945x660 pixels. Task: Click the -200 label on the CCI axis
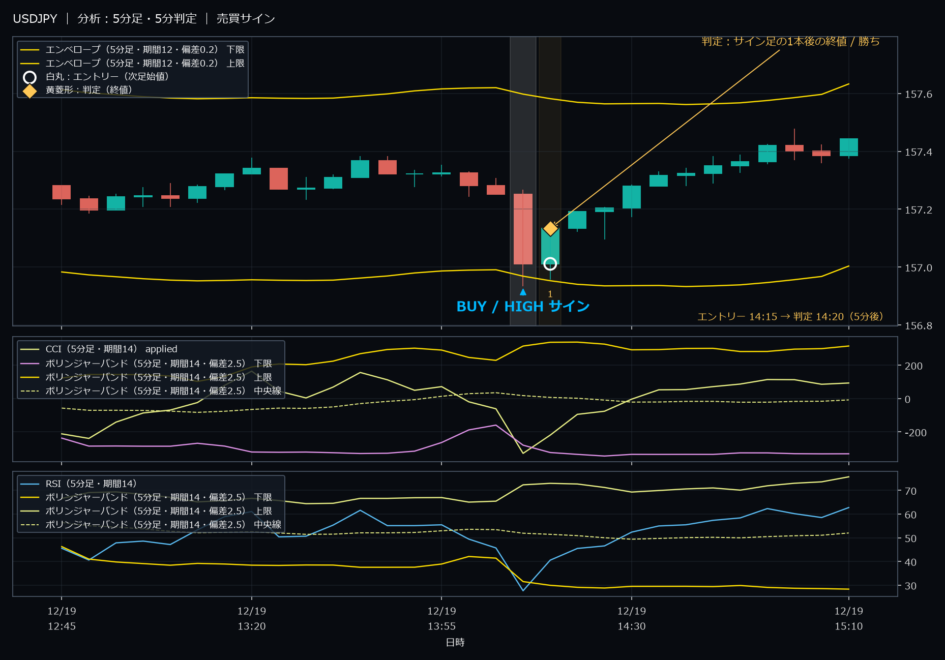point(916,433)
